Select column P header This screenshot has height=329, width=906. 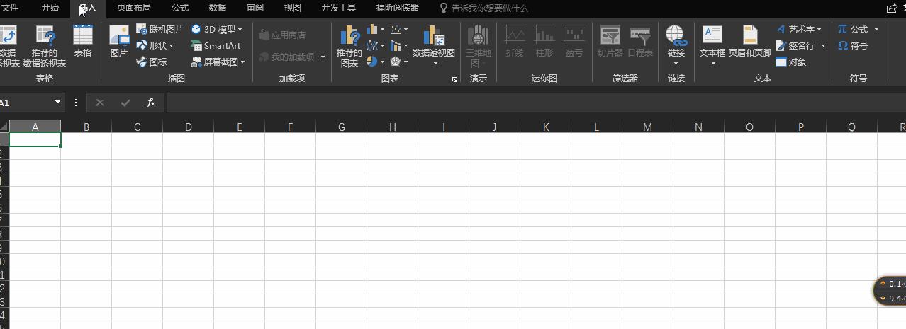coord(801,127)
